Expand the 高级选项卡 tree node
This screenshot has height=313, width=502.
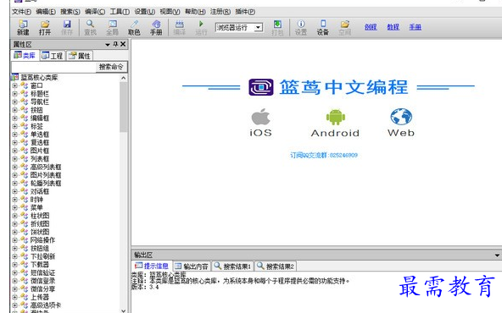tap(14, 305)
